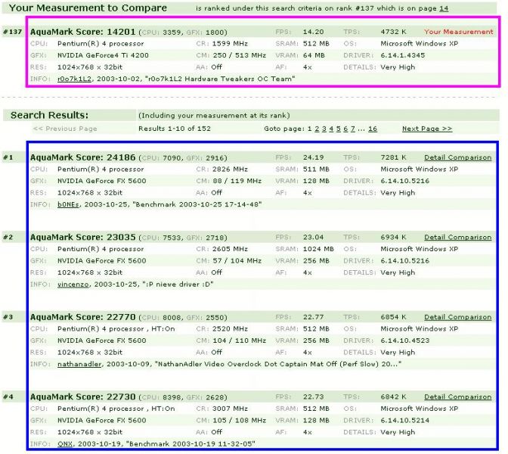508x454 pixels.
Task: Open Detail Comparison for score 22730
Action: click(458, 397)
